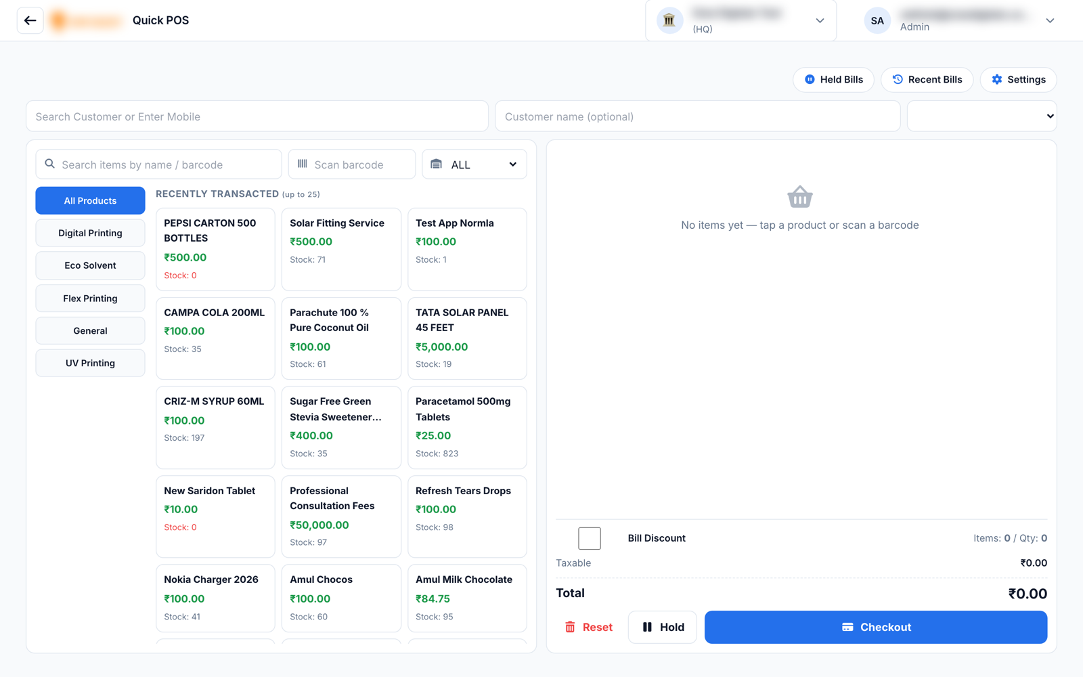Click the "Bill Discount" label
This screenshot has width=1083, height=677.
coord(657,538)
